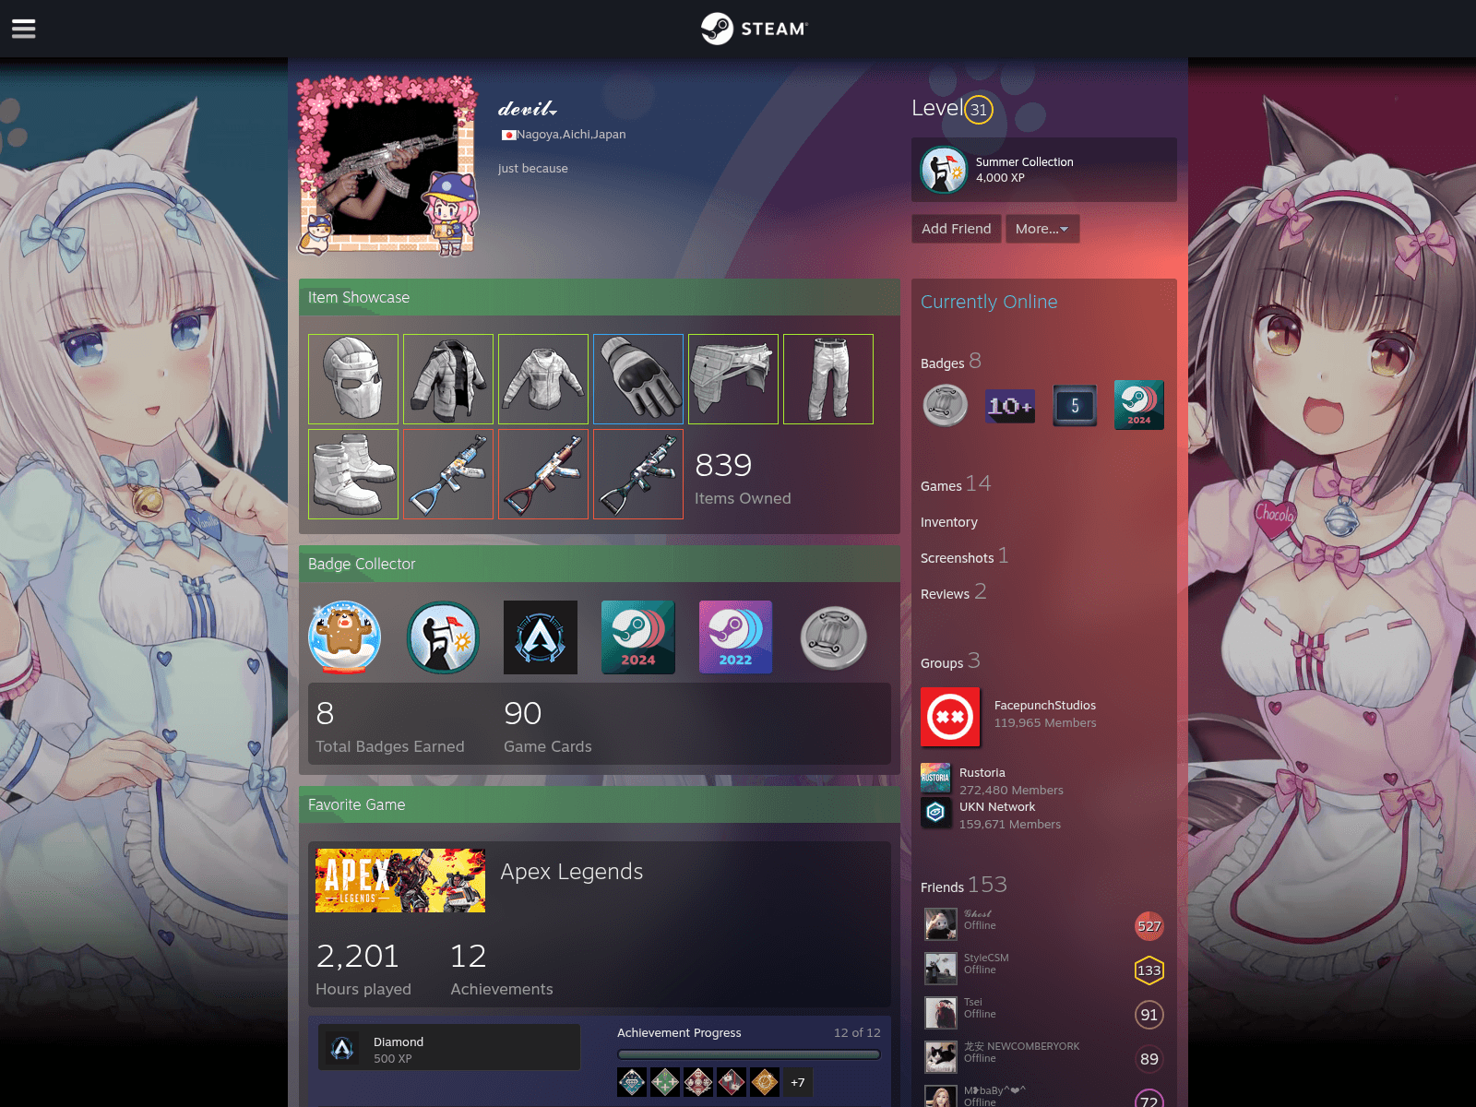Open Game Cards count
Viewport: 1476px width, 1107px height.
(548, 727)
